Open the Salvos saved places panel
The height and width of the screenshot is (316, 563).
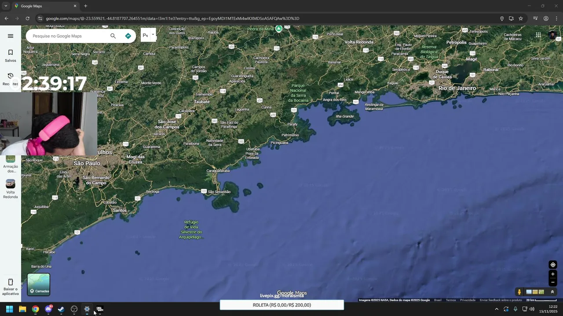click(x=11, y=56)
